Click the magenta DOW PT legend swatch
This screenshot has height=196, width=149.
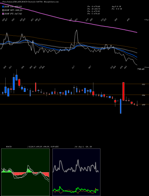point(3,14)
